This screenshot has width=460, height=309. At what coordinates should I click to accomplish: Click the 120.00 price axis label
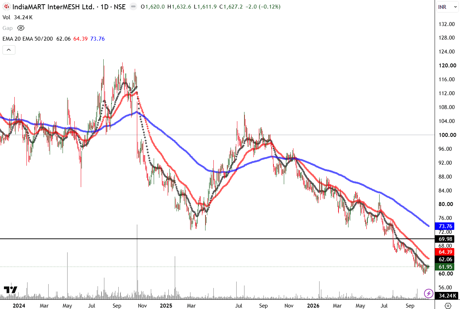coord(447,65)
